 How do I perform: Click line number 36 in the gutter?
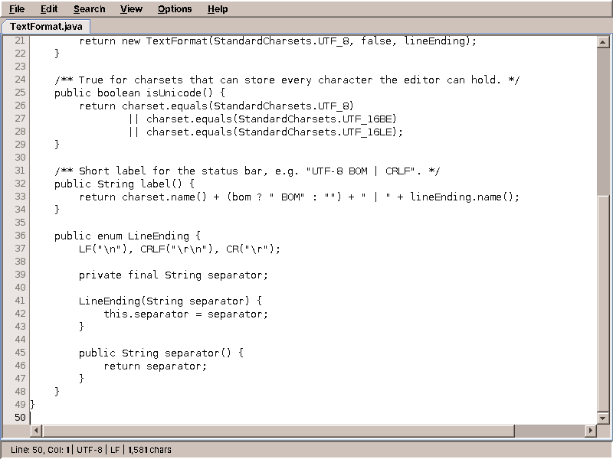point(20,236)
